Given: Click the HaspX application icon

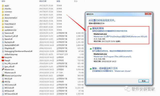Looking at the screenshot, I should (3, 60).
